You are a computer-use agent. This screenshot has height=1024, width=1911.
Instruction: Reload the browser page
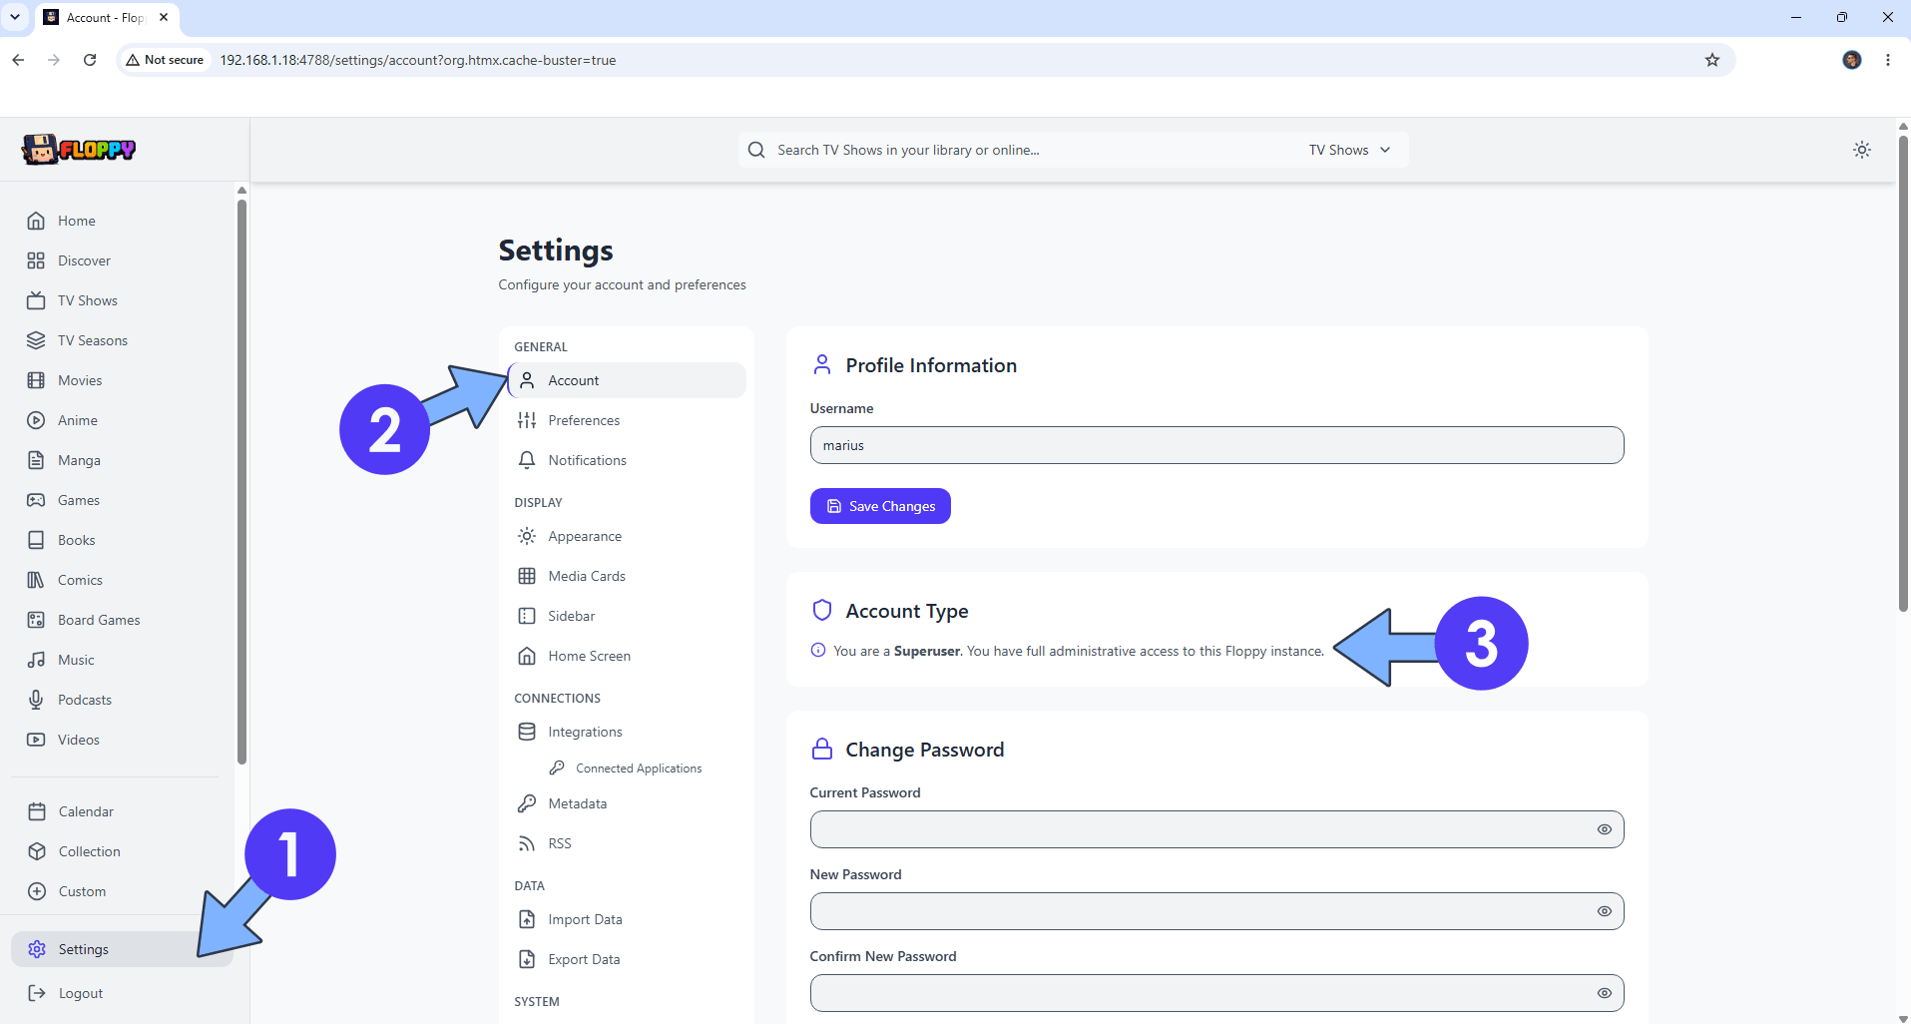[x=90, y=60]
